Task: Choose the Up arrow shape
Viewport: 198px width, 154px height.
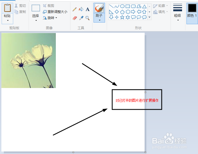Action: (x=144, y=12)
